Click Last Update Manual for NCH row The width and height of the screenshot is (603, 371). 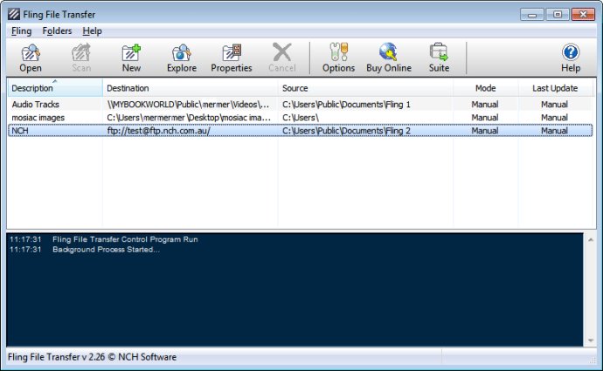click(554, 131)
